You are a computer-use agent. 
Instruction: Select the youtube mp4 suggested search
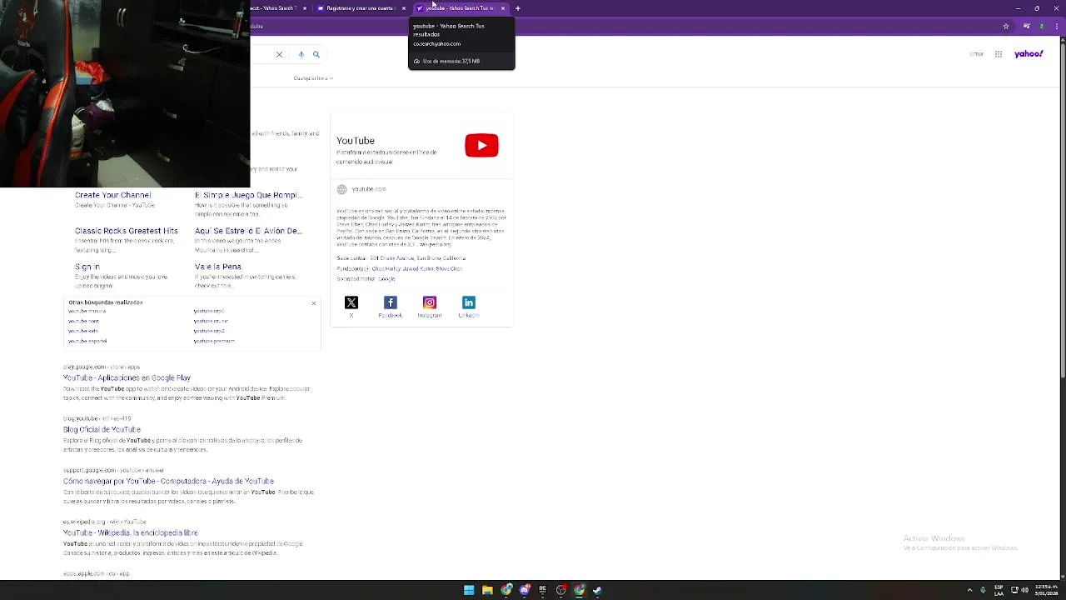(x=209, y=331)
